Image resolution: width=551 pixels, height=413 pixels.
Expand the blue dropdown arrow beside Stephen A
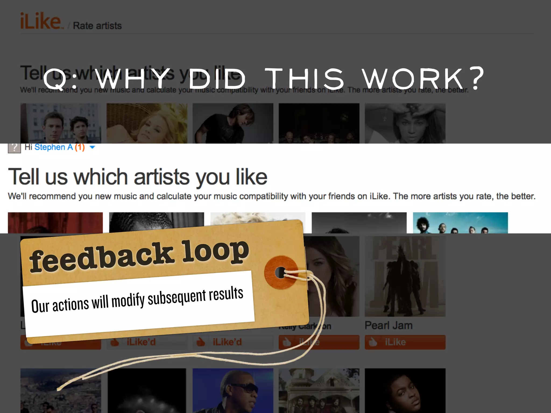[92, 147]
